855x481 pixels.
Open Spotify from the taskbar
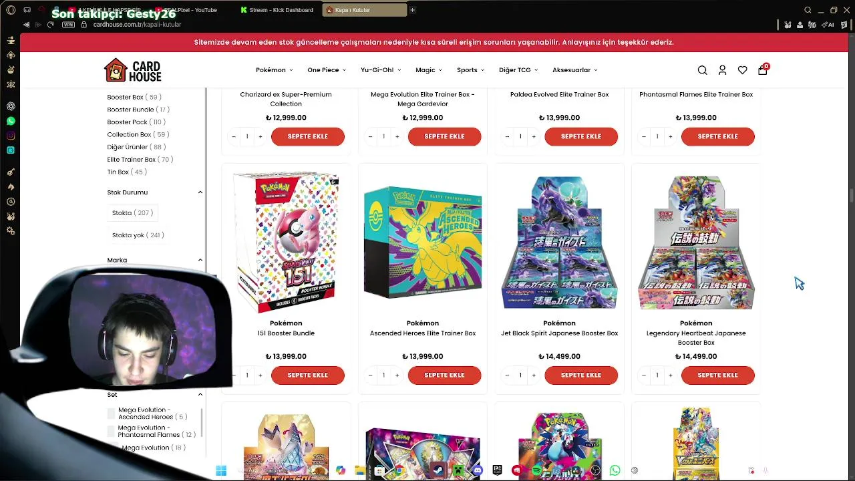click(x=536, y=470)
